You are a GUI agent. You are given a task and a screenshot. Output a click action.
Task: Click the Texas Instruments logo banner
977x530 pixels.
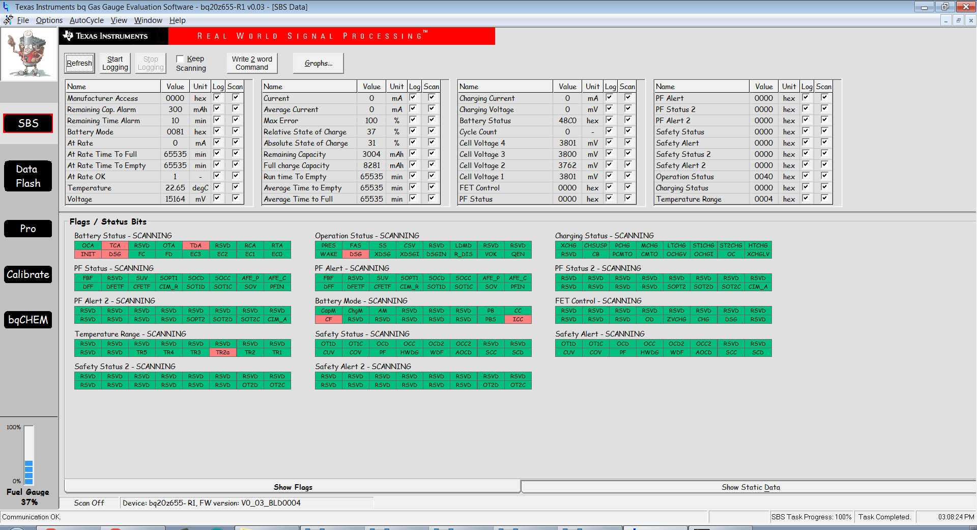point(114,36)
